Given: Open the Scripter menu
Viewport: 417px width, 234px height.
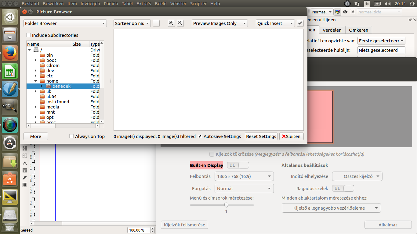Looking at the screenshot, I should coord(199,4).
